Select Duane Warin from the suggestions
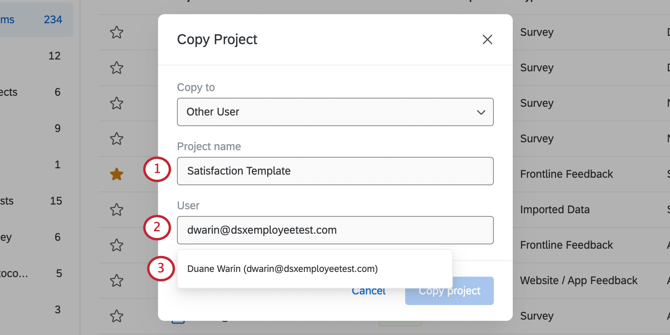Viewport: 670px width, 335px height. [x=282, y=269]
